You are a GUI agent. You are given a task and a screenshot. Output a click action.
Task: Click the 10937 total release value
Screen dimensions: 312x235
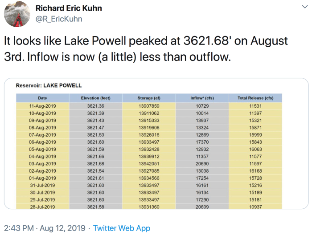(255, 207)
